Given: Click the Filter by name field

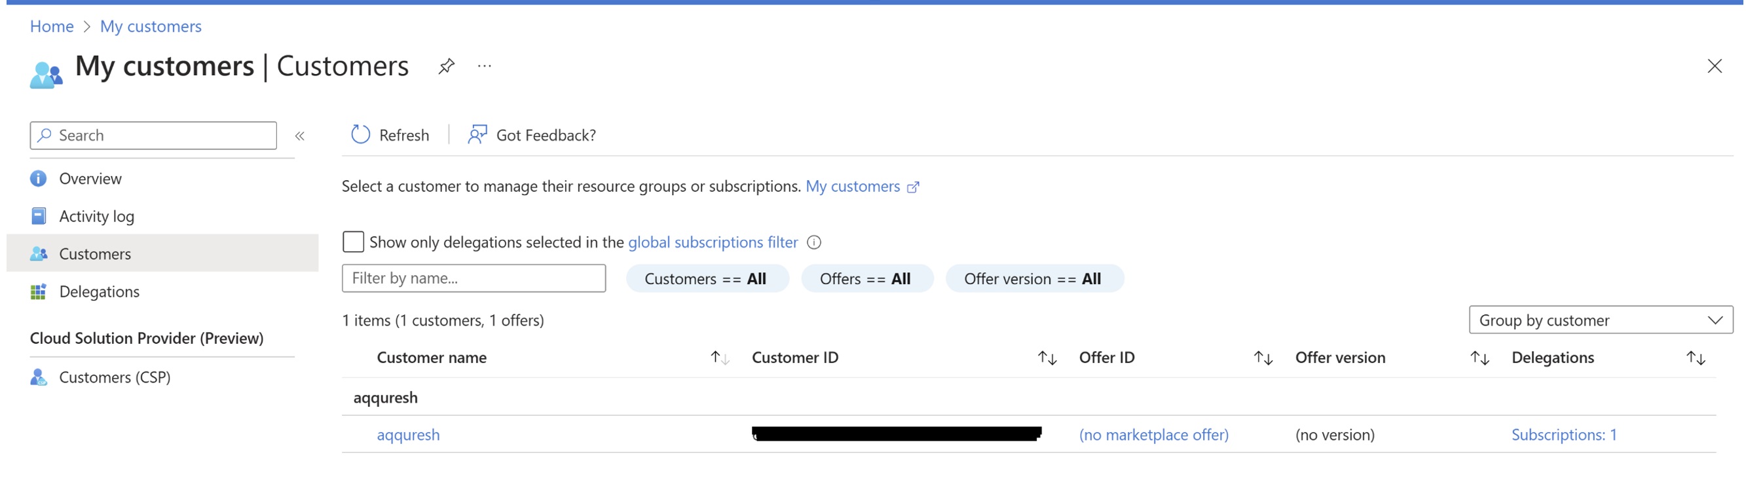Looking at the screenshot, I should click(473, 278).
